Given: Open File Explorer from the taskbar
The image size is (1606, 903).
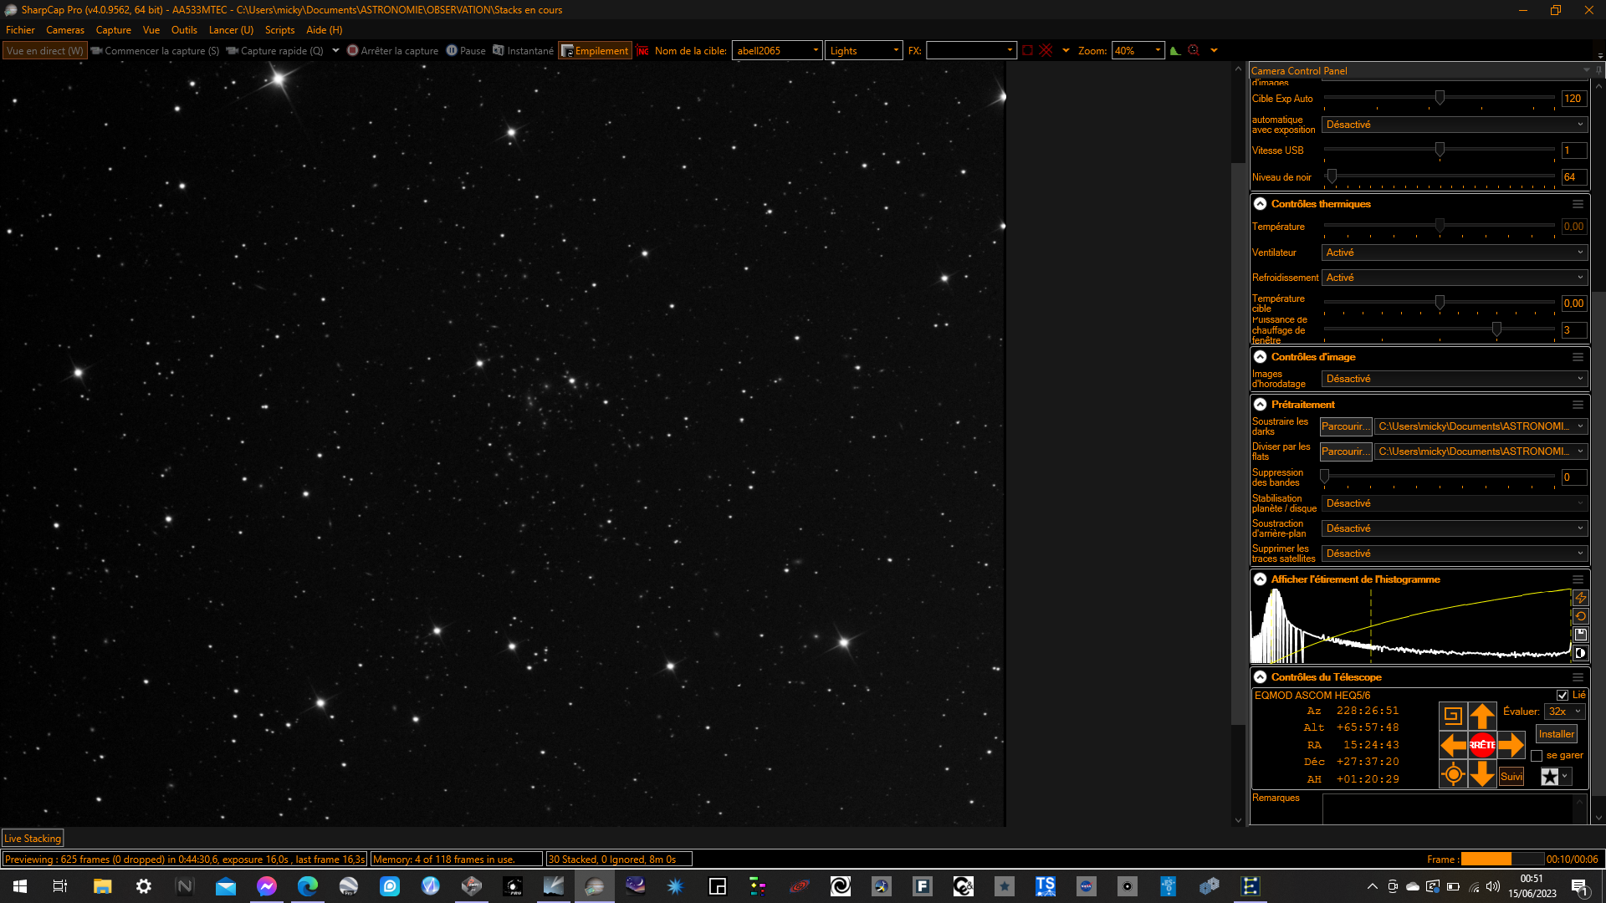Looking at the screenshot, I should coord(102,886).
